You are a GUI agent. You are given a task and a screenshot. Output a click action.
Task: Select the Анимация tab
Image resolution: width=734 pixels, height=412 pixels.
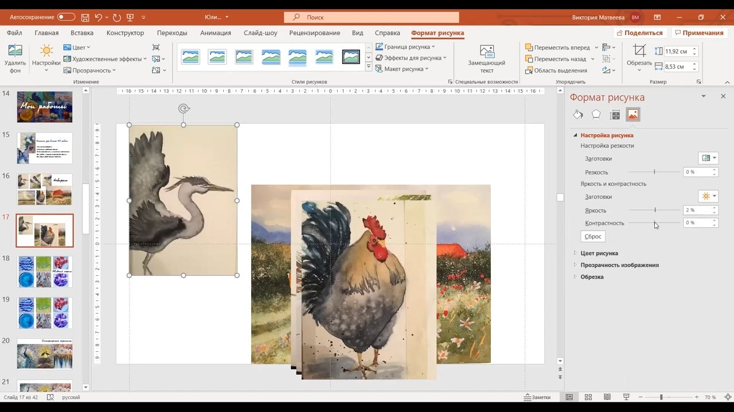point(216,33)
